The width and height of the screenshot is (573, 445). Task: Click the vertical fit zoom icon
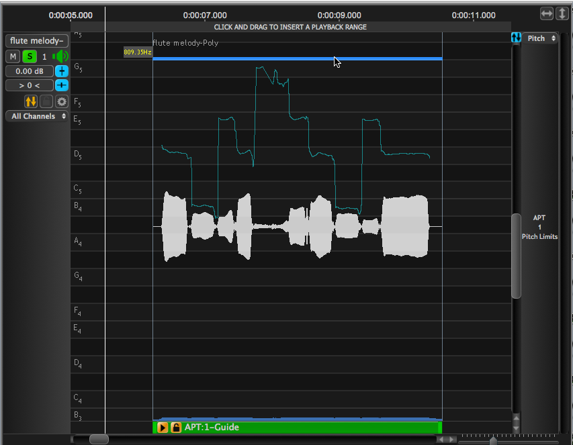562,13
